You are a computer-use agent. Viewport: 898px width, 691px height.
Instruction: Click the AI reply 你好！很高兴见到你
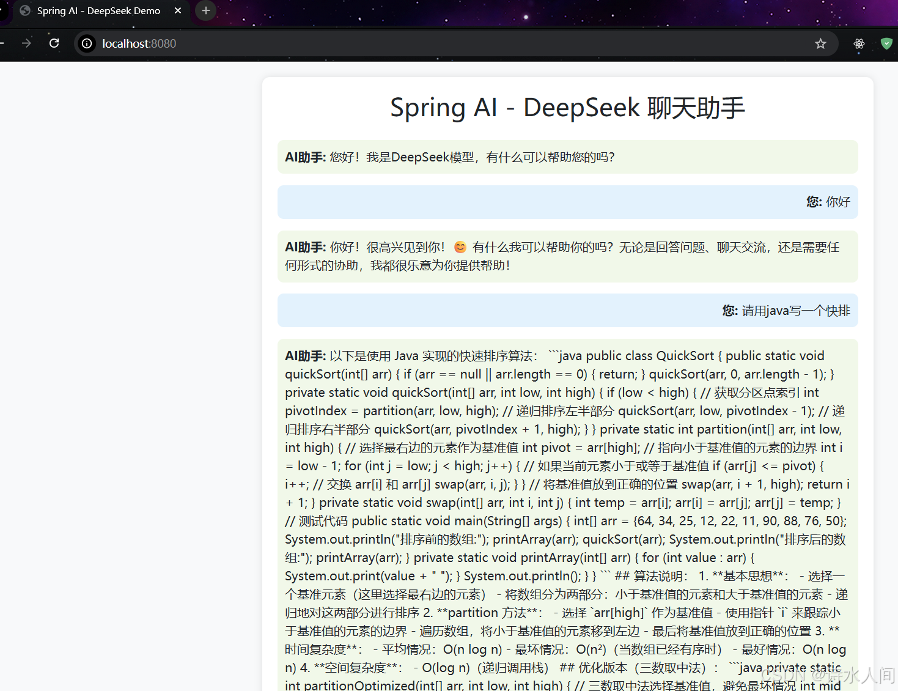point(567,256)
